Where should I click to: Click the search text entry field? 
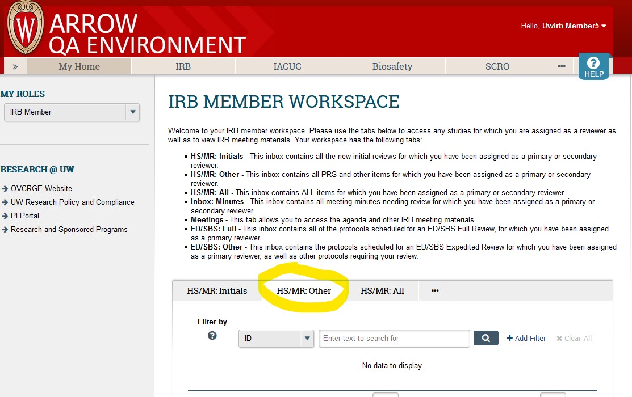tap(394, 338)
